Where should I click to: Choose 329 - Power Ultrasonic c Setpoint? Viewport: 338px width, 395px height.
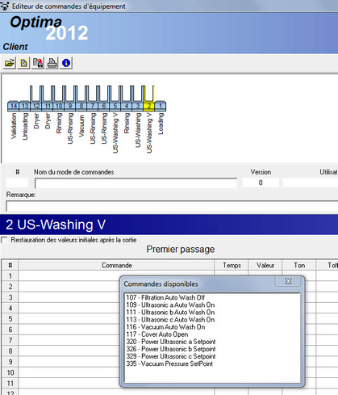(x=171, y=356)
